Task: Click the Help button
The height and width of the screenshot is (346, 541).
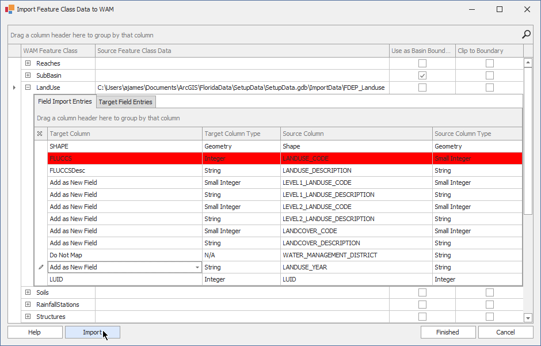Action: (35, 332)
